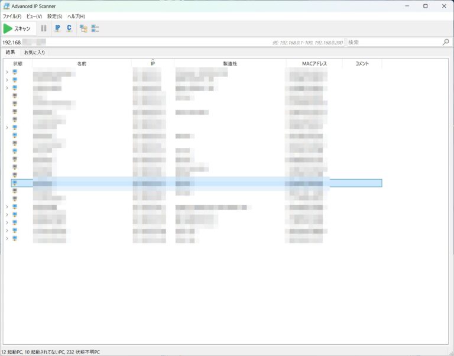This screenshot has height=356, width=454.
Task: Expand the last device row
Action: pyautogui.click(x=7, y=239)
